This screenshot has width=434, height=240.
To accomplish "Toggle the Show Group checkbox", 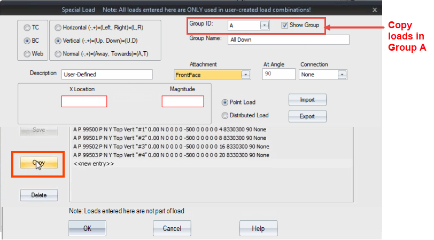I will click(284, 25).
